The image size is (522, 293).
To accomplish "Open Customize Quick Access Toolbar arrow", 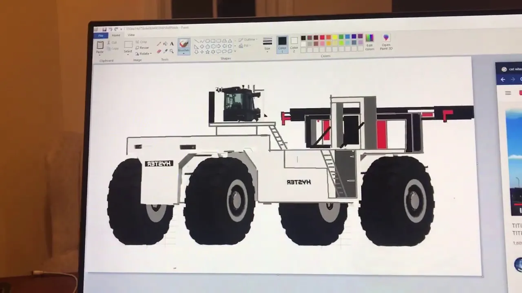I will pos(121,29).
